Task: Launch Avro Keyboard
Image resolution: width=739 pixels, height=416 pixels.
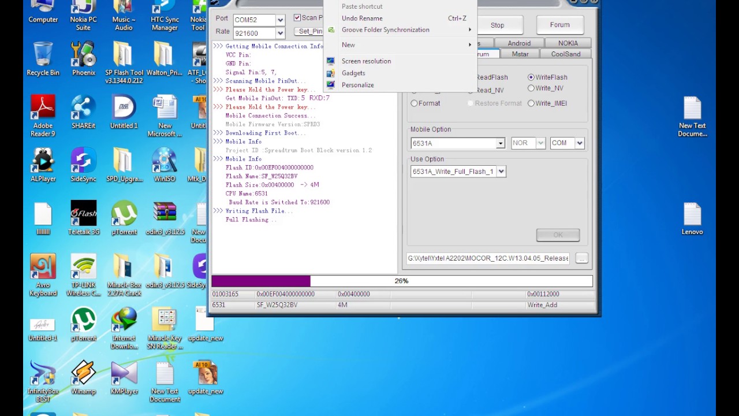Action: (x=43, y=276)
